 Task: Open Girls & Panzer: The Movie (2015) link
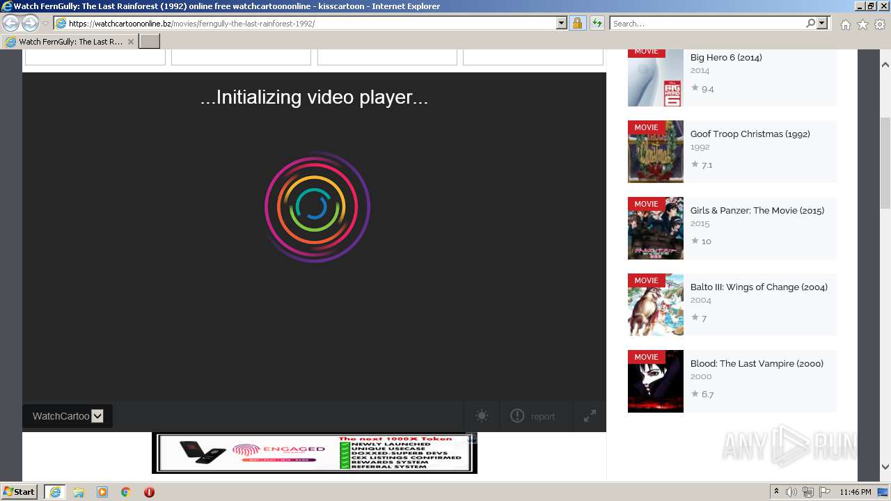tap(757, 210)
